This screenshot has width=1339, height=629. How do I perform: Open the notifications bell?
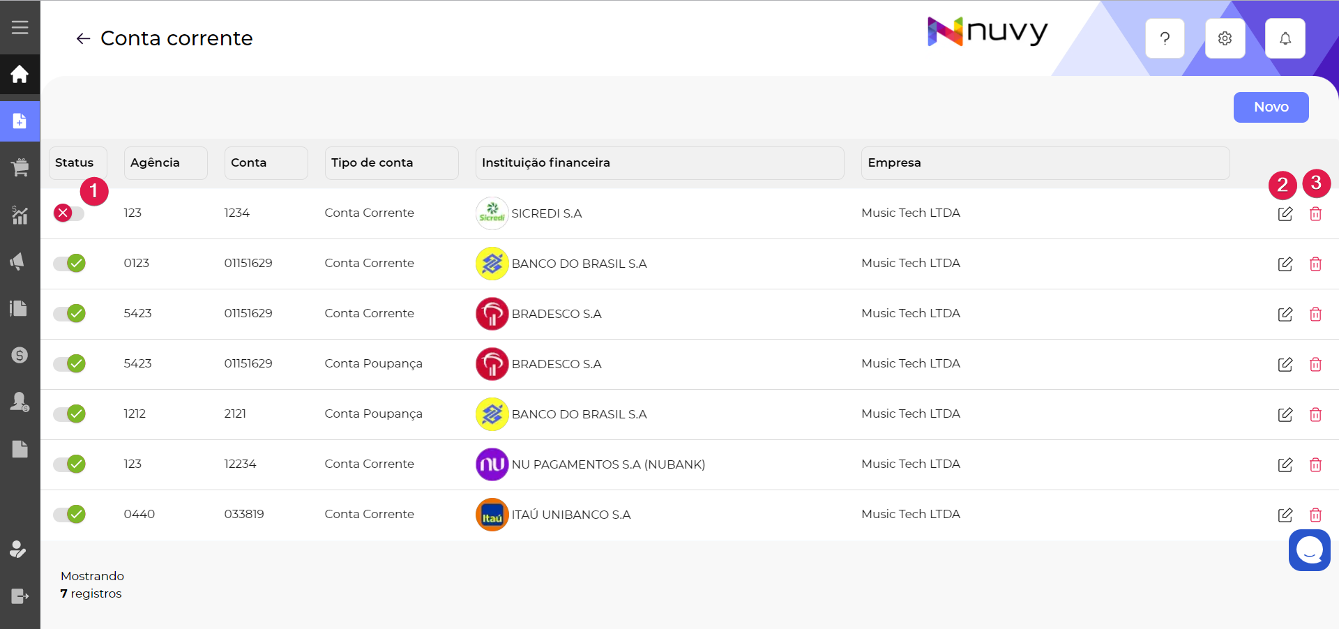[x=1285, y=38]
